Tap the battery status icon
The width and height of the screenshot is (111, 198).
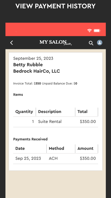coord(97,30)
